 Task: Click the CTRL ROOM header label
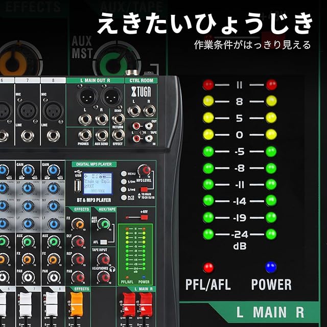pos(141,81)
